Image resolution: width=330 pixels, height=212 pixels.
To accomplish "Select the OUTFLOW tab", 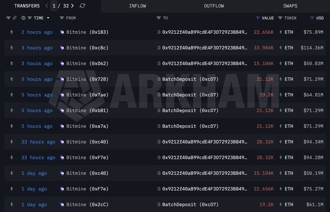I will point(214,5).
